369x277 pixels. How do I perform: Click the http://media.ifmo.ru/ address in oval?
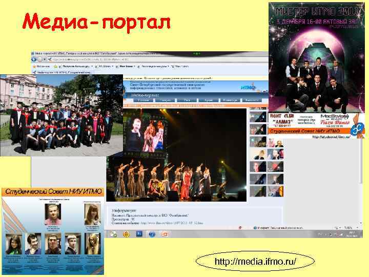pos(255,261)
